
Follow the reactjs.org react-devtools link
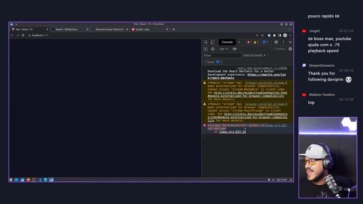click(x=247, y=76)
